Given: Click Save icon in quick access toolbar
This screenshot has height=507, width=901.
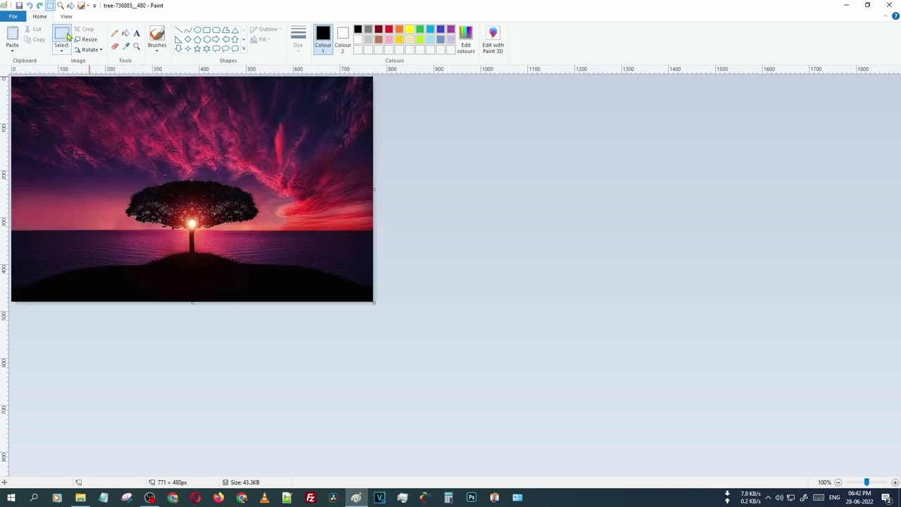Looking at the screenshot, I should pos(19,6).
